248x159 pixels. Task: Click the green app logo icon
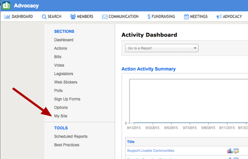pos(6,5)
